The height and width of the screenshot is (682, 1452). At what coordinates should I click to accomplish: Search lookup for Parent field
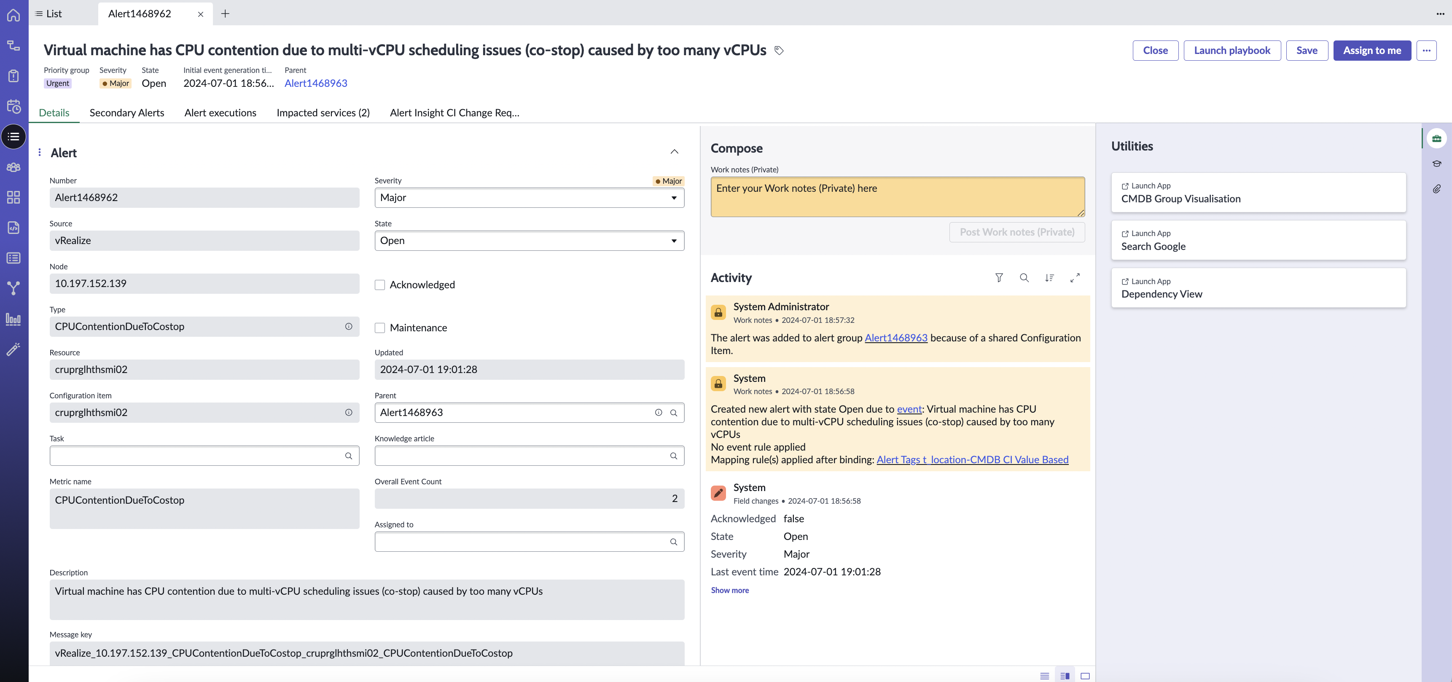674,413
